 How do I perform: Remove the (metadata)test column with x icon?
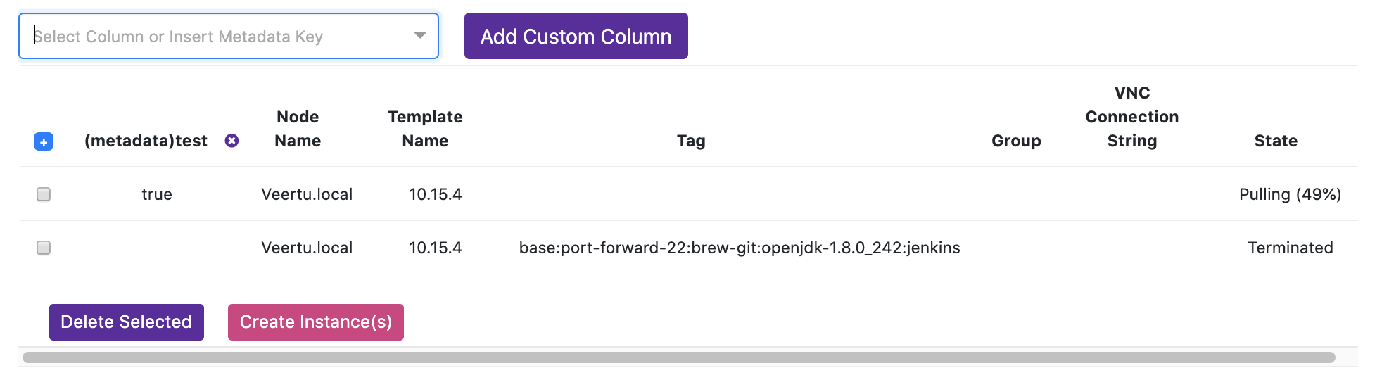point(232,141)
